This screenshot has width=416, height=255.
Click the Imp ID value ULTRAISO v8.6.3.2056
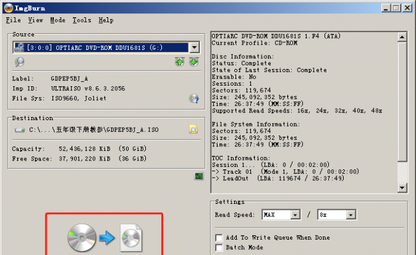[x=88, y=88]
